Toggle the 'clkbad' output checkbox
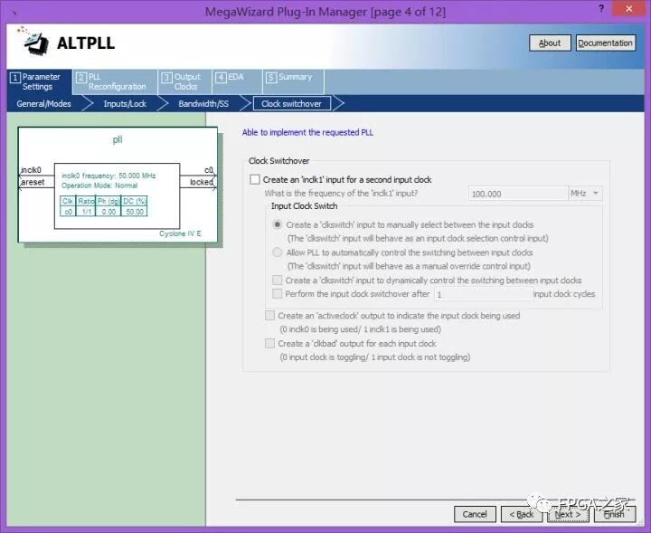 click(270, 344)
